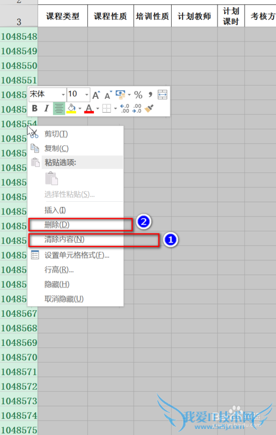Increase decimal places
Viewport: 276px width, 435px height.
pos(125,108)
